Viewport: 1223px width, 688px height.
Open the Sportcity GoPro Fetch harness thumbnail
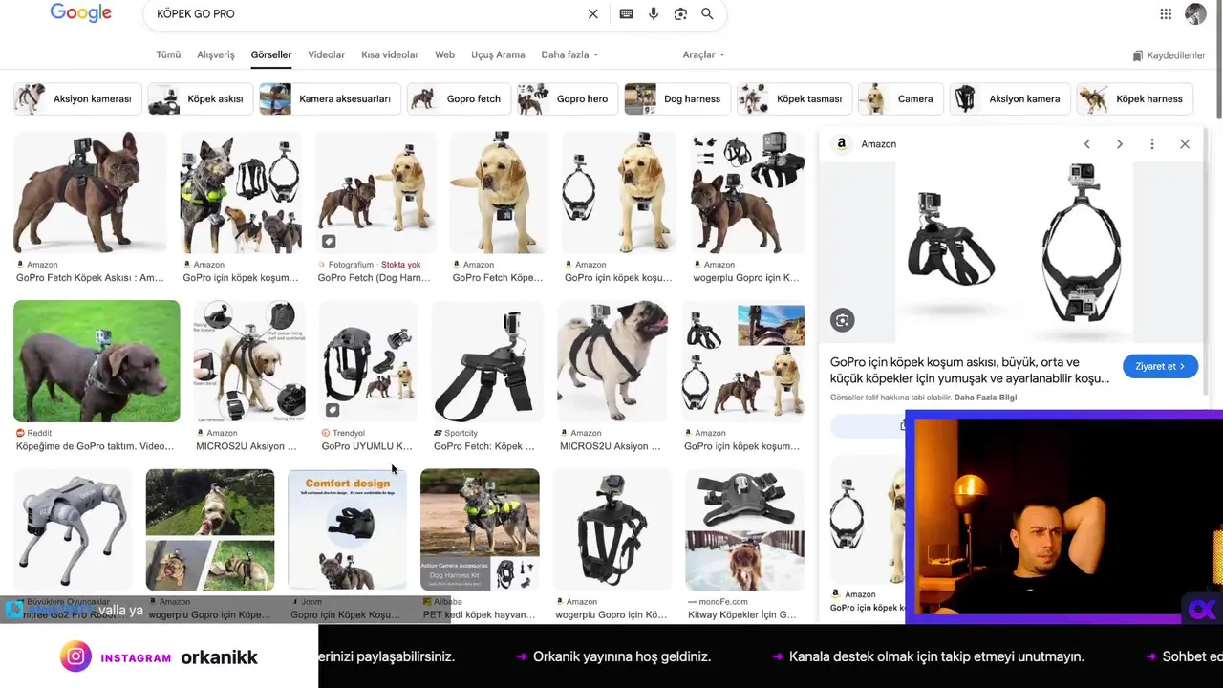(487, 361)
